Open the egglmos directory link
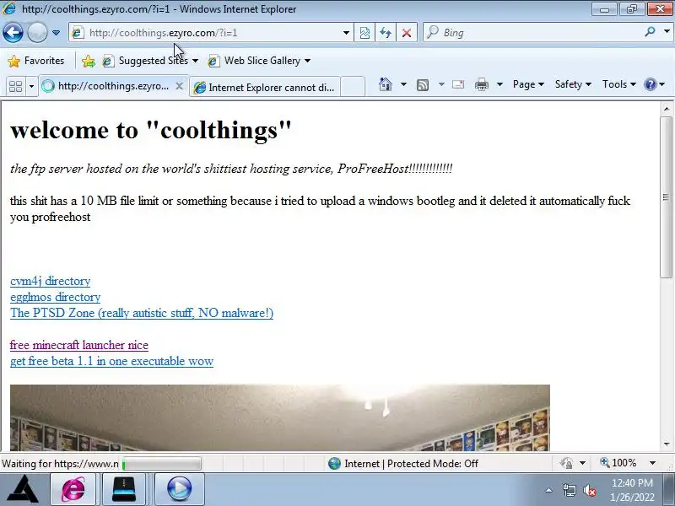This screenshot has width=675, height=506. (55, 297)
